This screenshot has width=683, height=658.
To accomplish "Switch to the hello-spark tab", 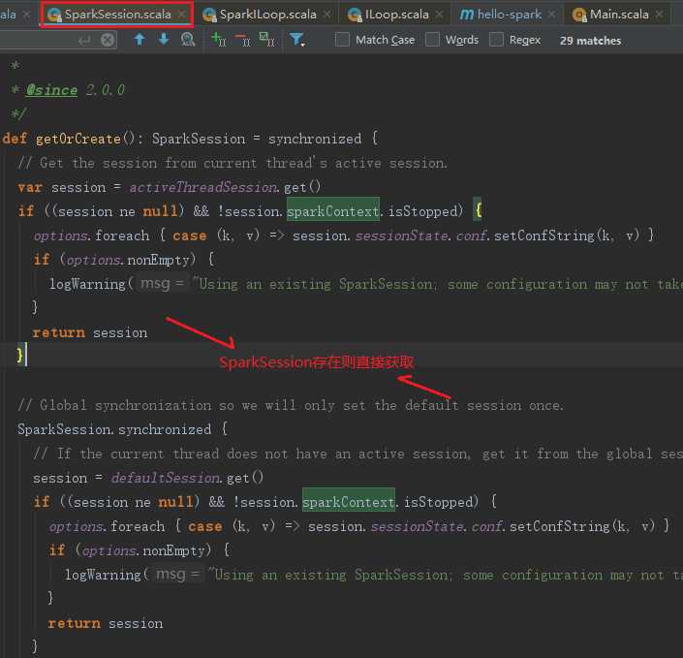I will [x=510, y=15].
